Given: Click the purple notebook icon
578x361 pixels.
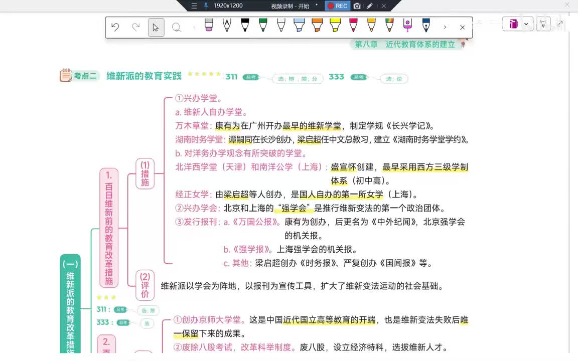Looking at the screenshot, I should point(513,24).
